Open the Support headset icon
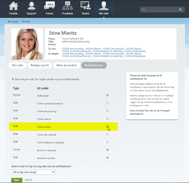The image size is (189, 183). 32,6
